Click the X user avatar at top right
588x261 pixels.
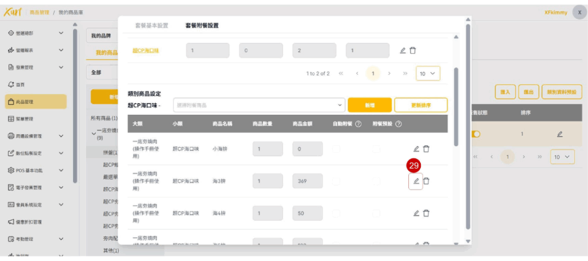(x=579, y=13)
